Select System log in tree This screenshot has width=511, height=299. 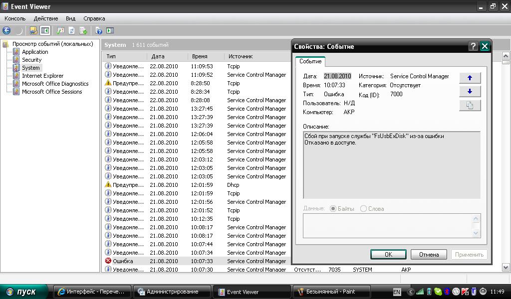pyautogui.click(x=30, y=68)
